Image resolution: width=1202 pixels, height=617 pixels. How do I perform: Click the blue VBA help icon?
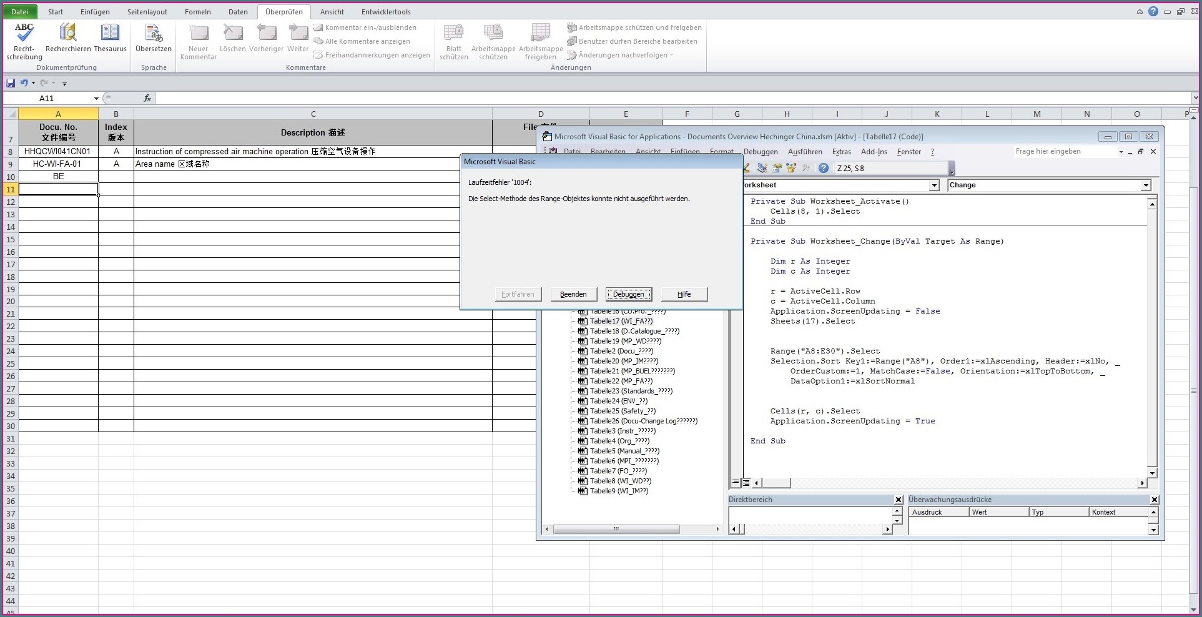(824, 168)
